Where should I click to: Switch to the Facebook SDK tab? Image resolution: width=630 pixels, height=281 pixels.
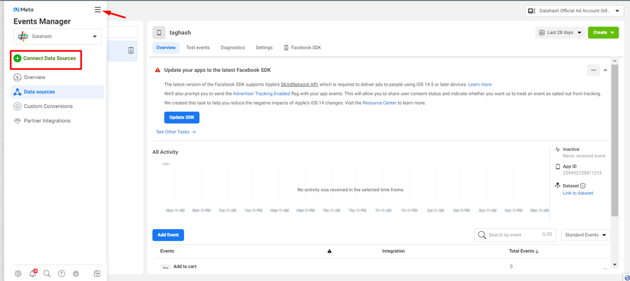pos(302,48)
